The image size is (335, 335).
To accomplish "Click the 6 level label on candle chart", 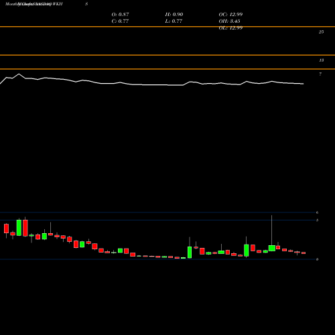I will [317, 212].
